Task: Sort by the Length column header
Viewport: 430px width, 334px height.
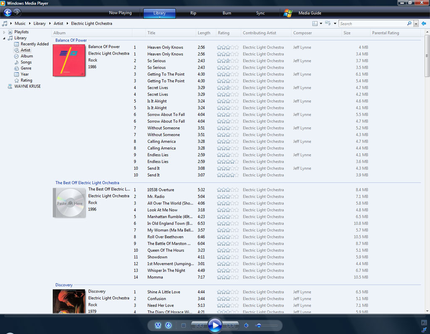Action: 206,33
